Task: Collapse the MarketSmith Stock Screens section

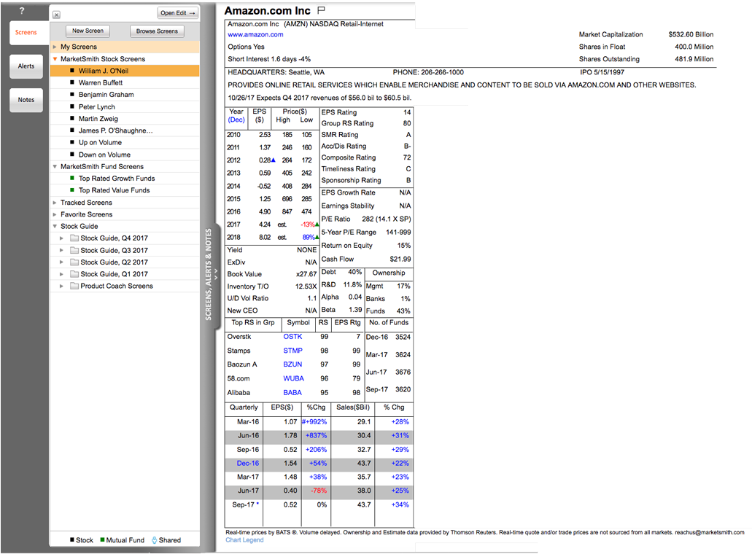Action: [x=55, y=59]
